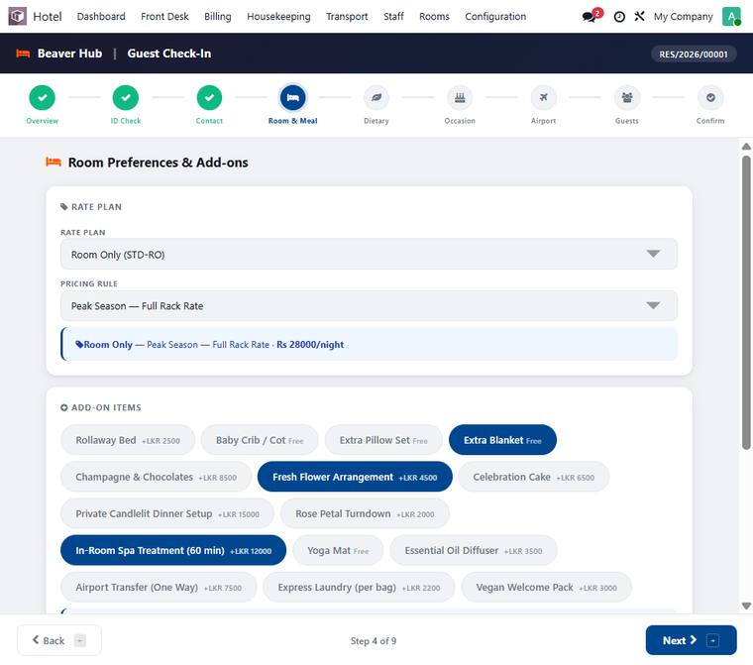Click the Next button
This screenshot has width=753, height=665.
691,640
